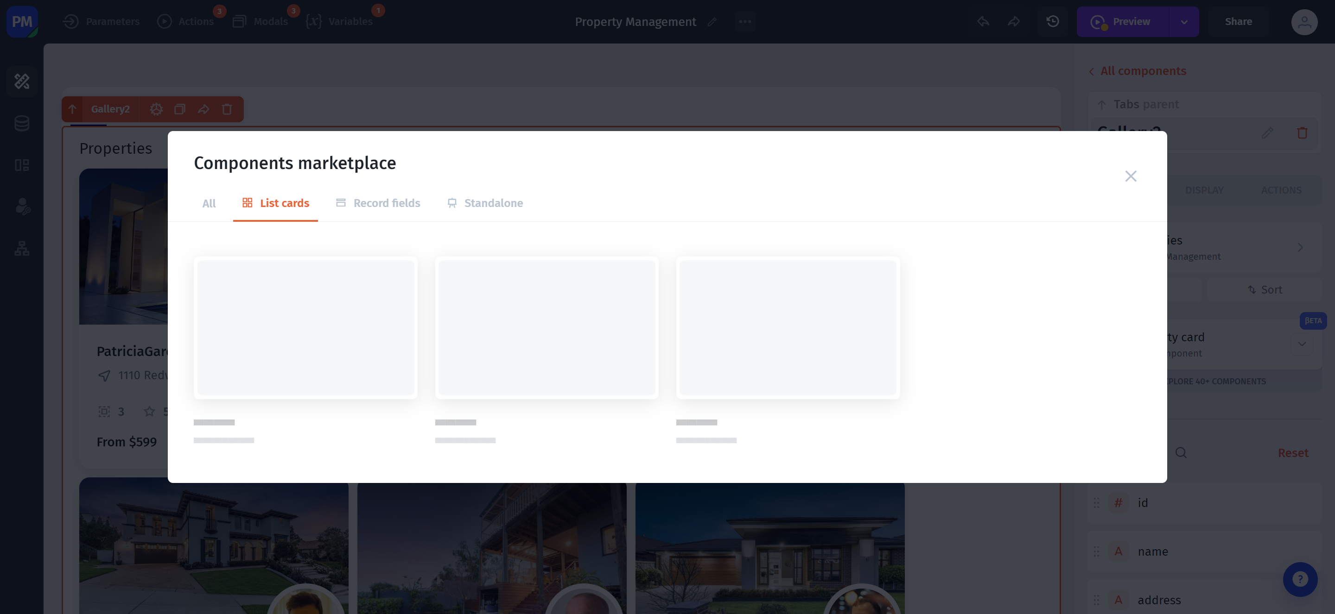Open the version history
Image resolution: width=1335 pixels, height=614 pixels.
[1053, 22]
